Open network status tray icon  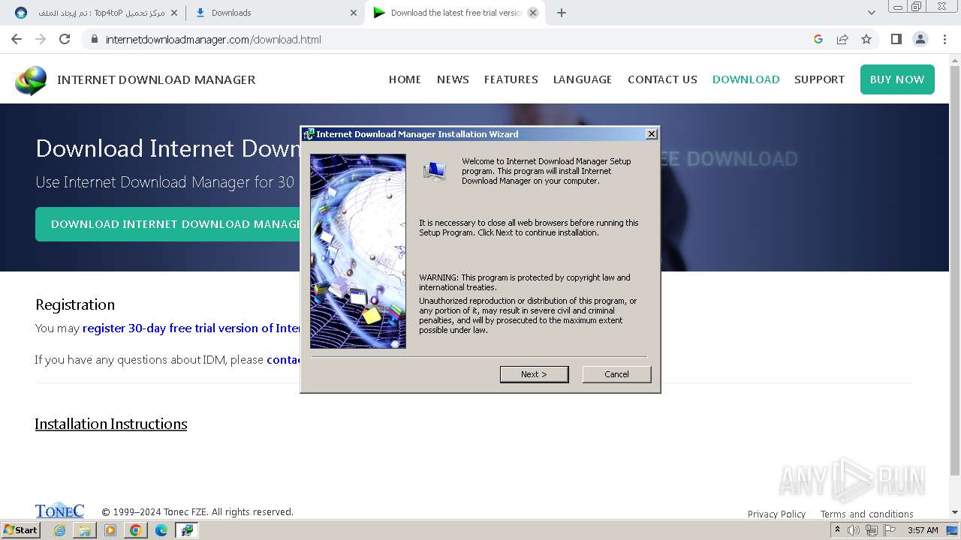pyautogui.click(x=871, y=530)
